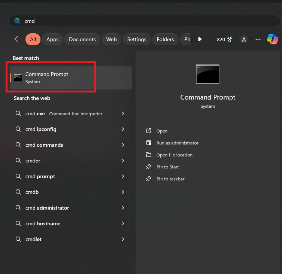Screen dimensions: 282x274
Task: Switch to the Apps filter tab
Action: coord(52,39)
